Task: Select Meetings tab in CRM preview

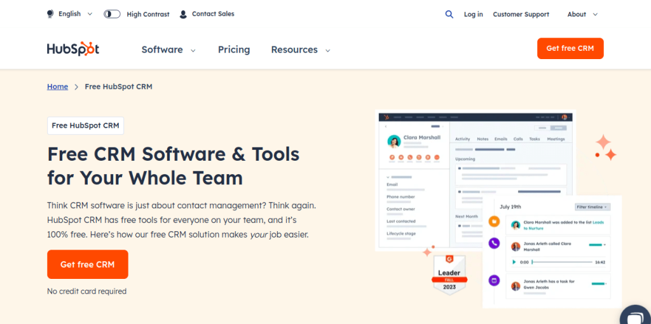Action: (556, 139)
